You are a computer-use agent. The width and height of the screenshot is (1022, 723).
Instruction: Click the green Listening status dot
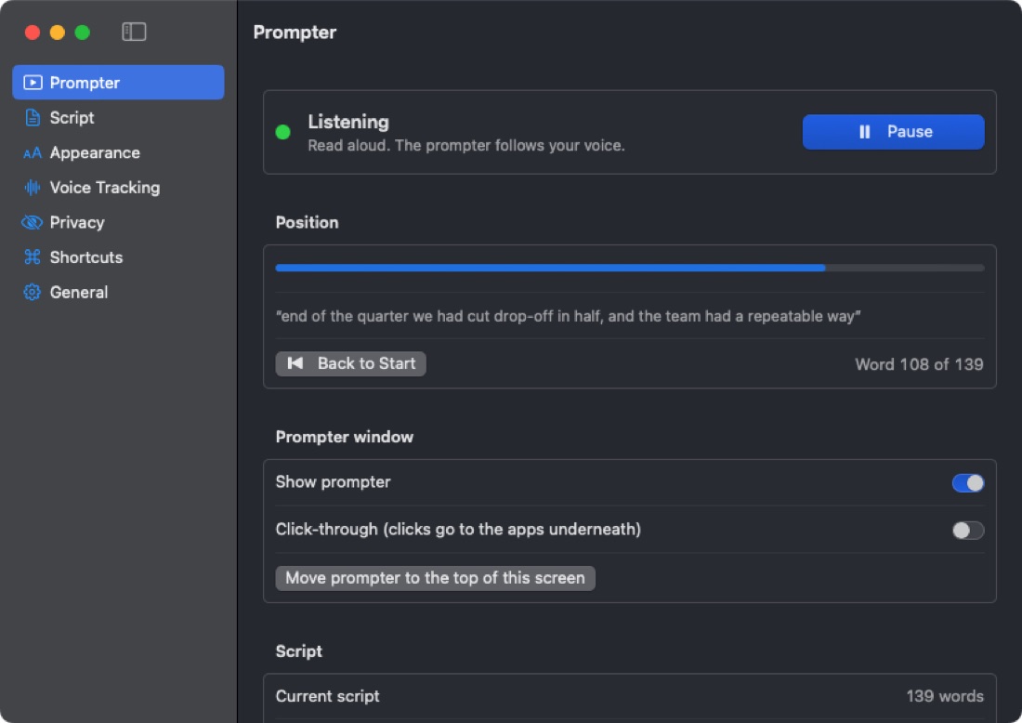pos(282,132)
